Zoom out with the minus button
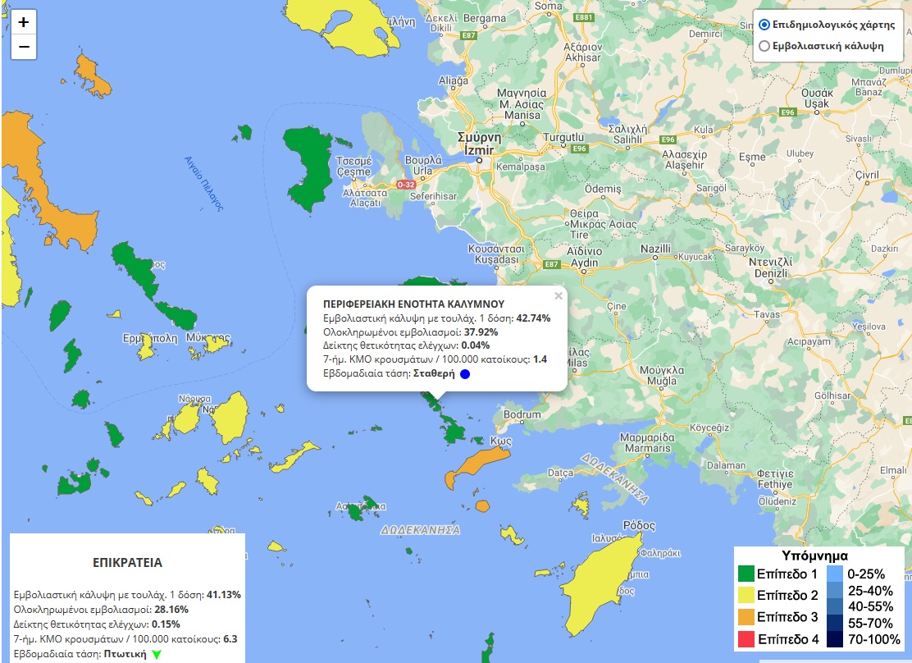This screenshot has width=912, height=663. tap(24, 47)
